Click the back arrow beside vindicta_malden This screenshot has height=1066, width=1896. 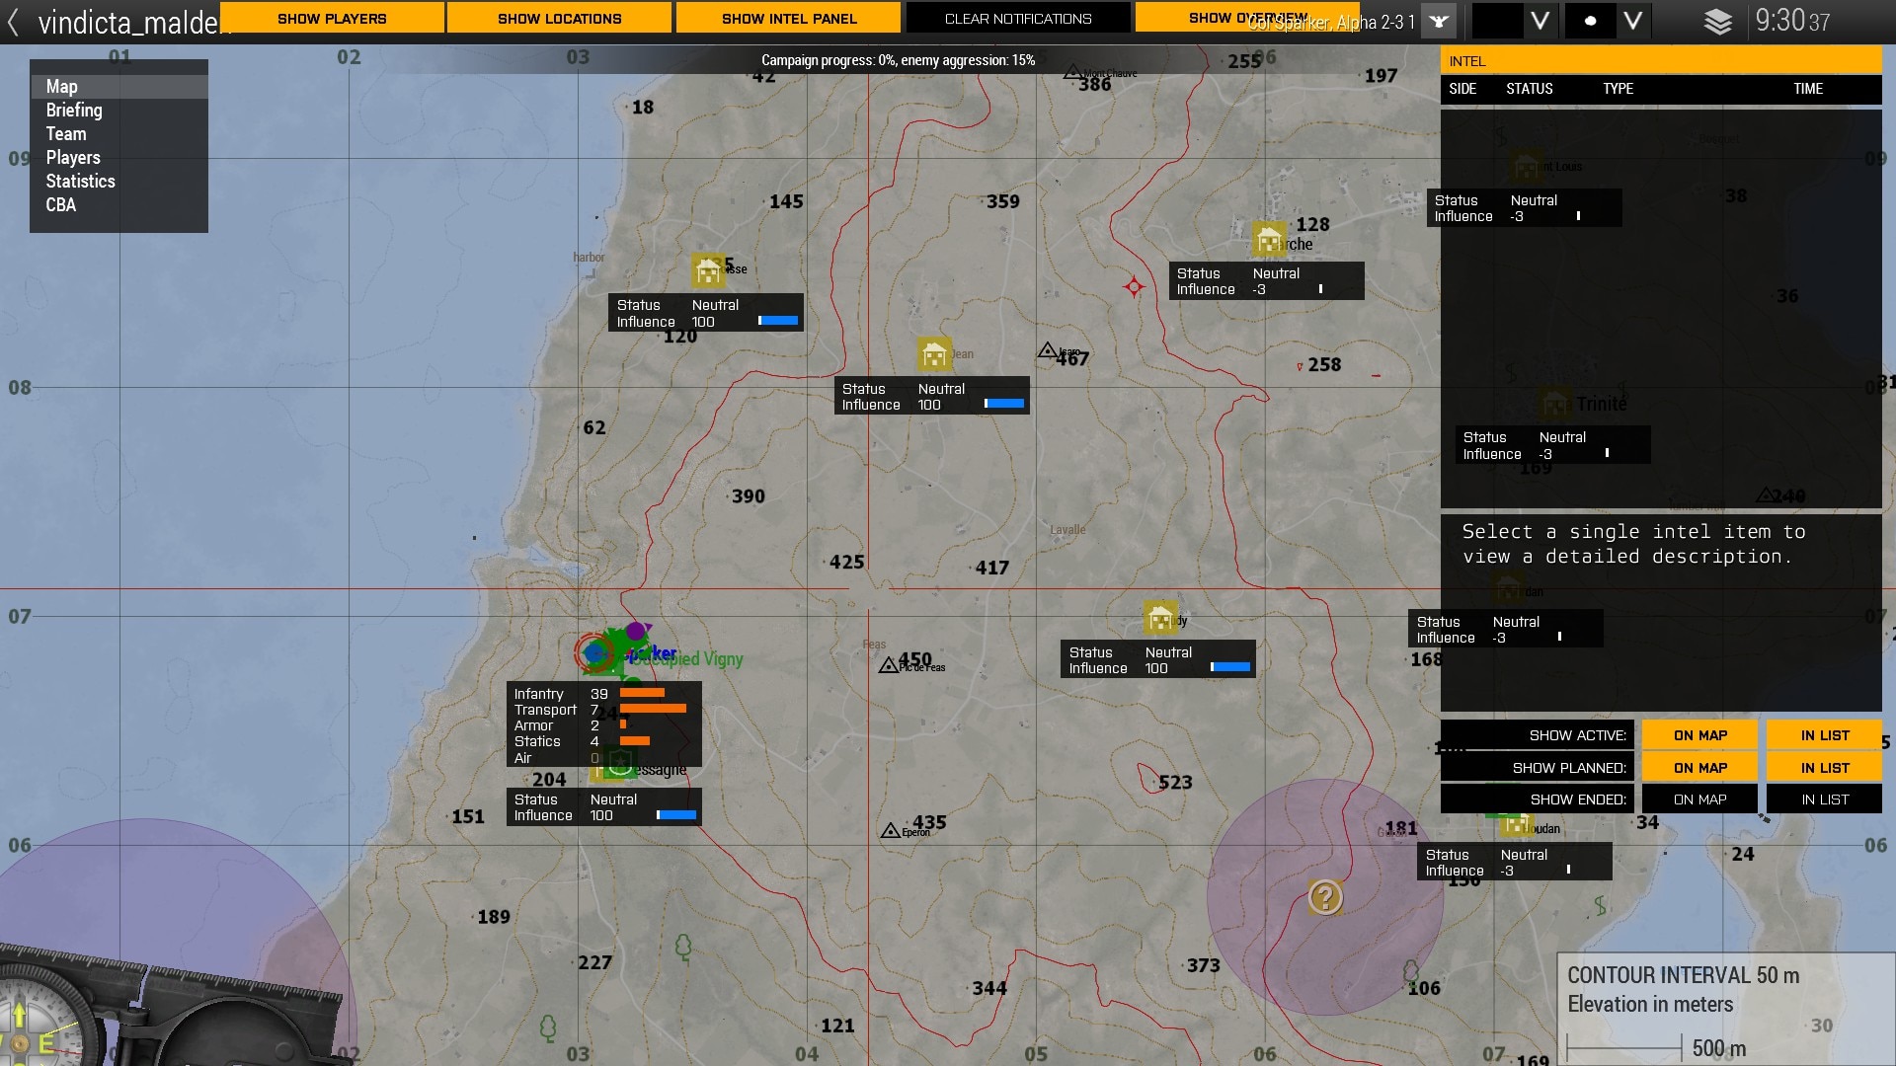click(x=14, y=22)
